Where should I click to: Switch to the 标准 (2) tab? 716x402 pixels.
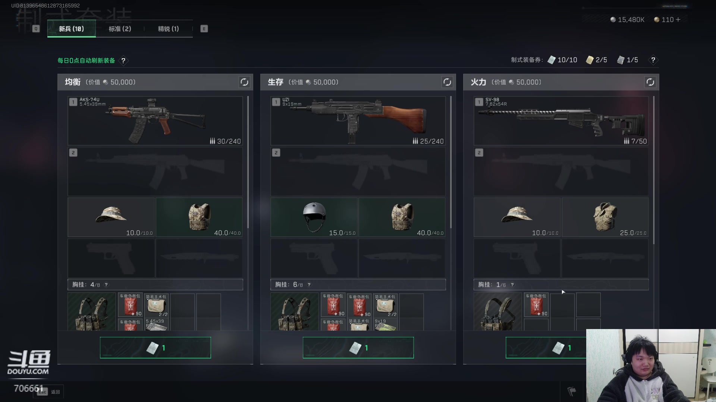[120, 29]
